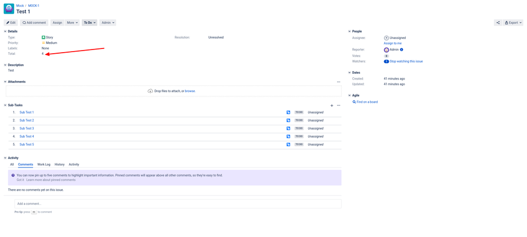Open the Activity tab
The height and width of the screenshot is (237, 527).
coord(74,164)
